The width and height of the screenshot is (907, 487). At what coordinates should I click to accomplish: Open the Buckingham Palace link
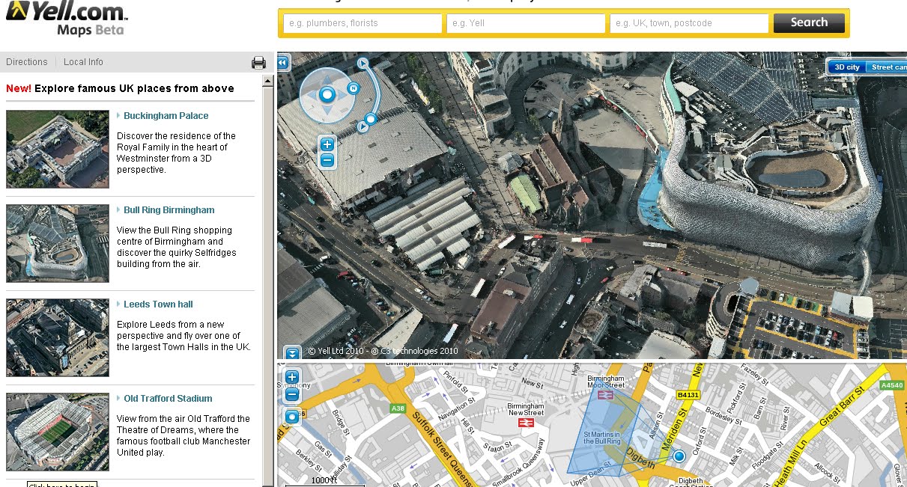point(166,116)
